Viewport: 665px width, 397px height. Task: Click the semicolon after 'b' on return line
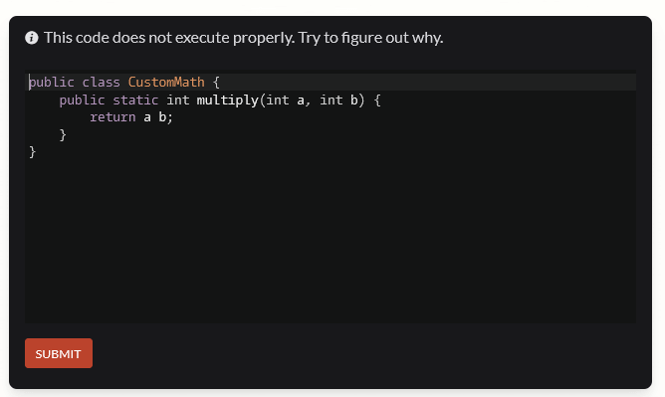(170, 117)
